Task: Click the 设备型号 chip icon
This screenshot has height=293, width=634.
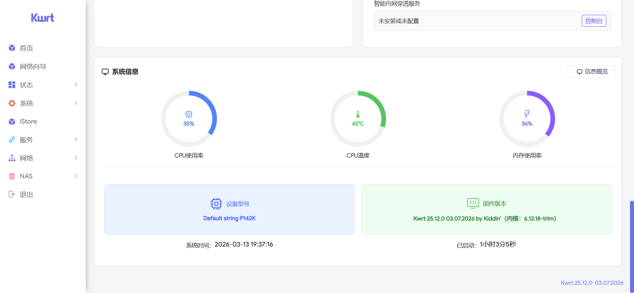Action: click(216, 204)
